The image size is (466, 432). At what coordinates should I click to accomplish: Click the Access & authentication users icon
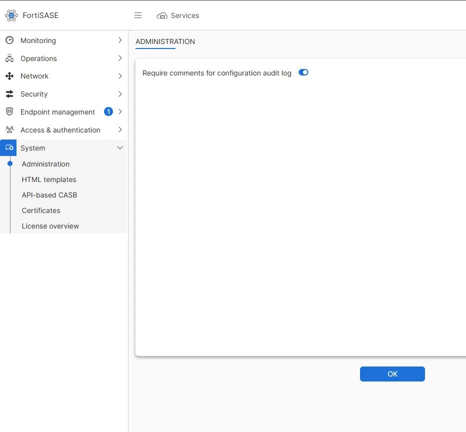9,129
